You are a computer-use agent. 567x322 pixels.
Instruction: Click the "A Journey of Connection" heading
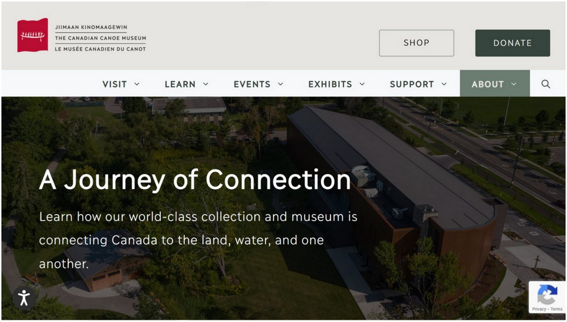[x=195, y=180]
